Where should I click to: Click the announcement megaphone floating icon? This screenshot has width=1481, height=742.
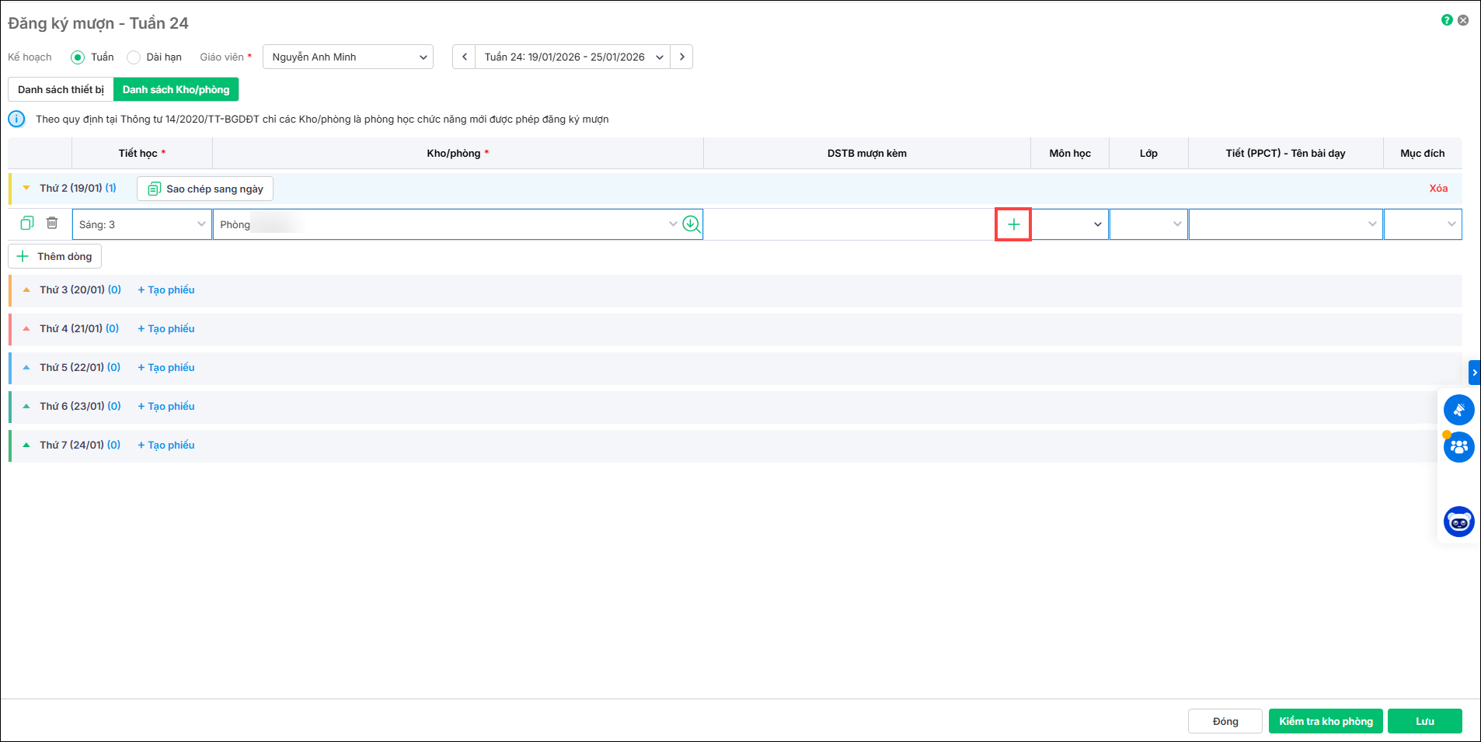pyautogui.click(x=1458, y=409)
